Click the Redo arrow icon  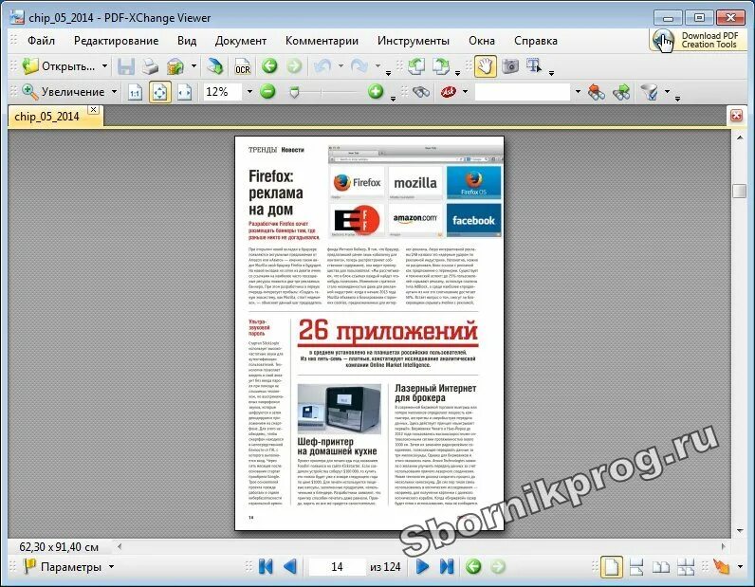[359, 66]
